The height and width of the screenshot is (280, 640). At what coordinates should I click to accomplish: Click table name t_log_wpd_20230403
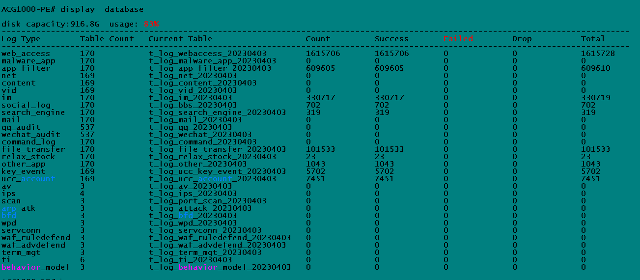point(193,223)
